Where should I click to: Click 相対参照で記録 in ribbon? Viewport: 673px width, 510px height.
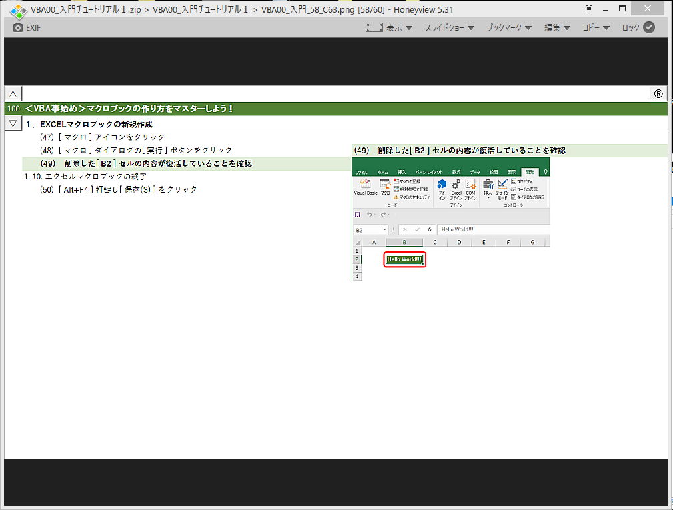[x=410, y=189]
